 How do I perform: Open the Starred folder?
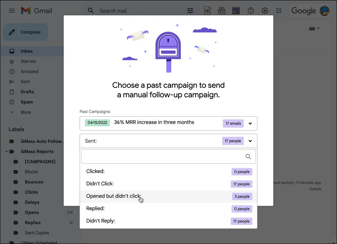[x=28, y=61]
